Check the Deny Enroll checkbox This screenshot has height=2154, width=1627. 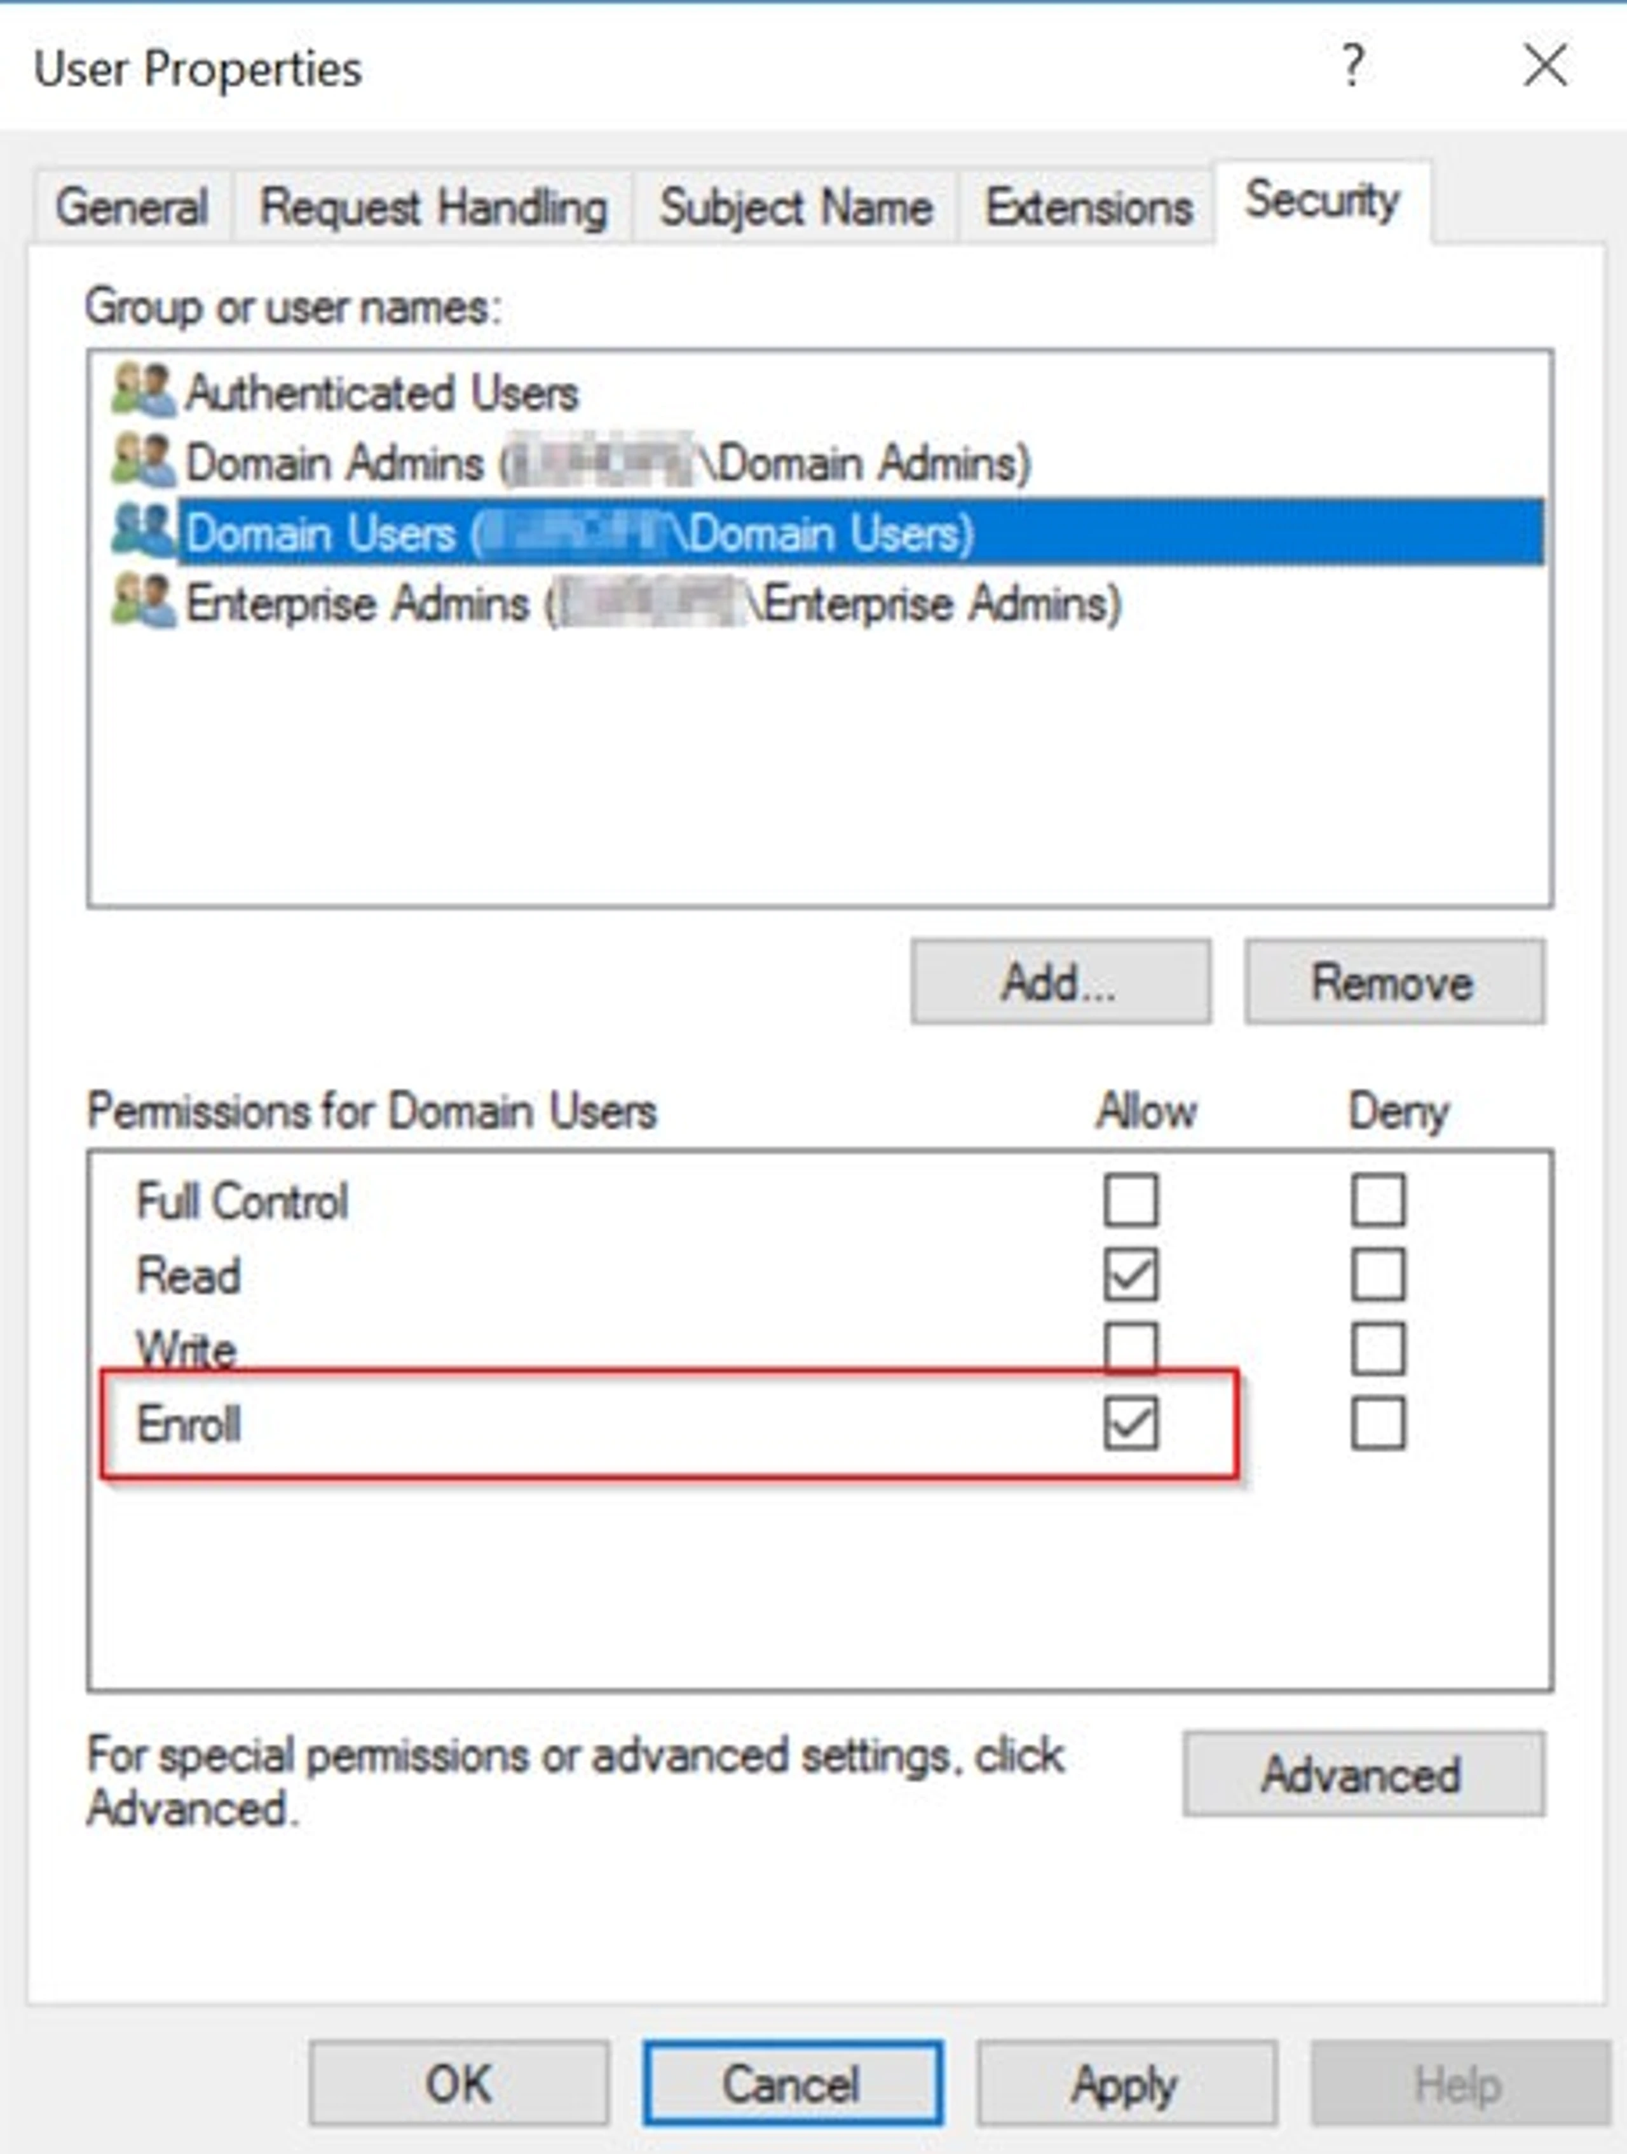[x=1379, y=1423]
